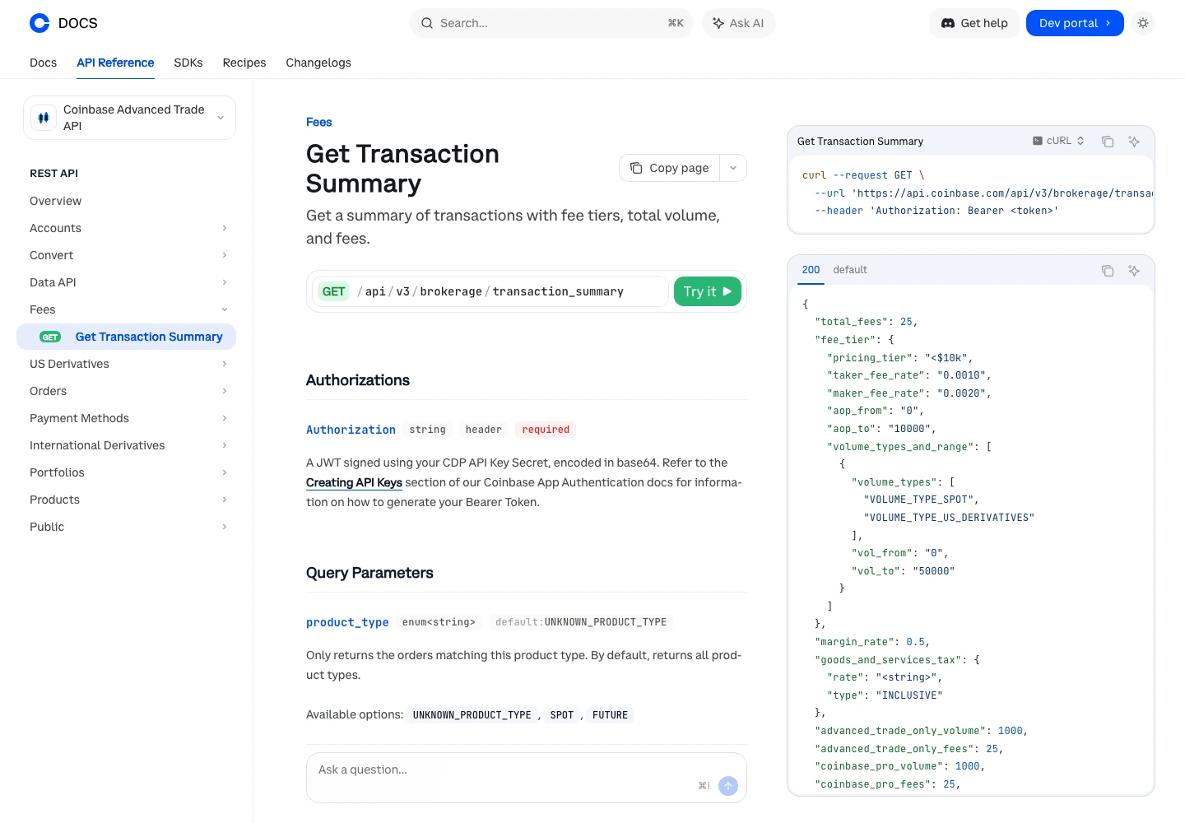Click the Authorizations heading

[358, 380]
